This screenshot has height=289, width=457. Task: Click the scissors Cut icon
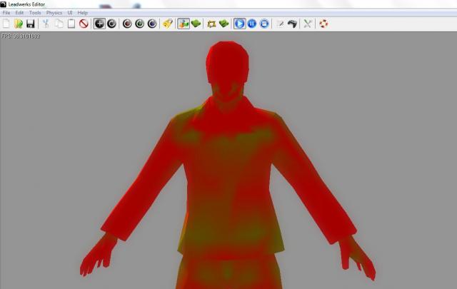46,24
